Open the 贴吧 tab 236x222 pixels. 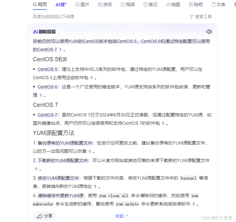coord(196,5)
